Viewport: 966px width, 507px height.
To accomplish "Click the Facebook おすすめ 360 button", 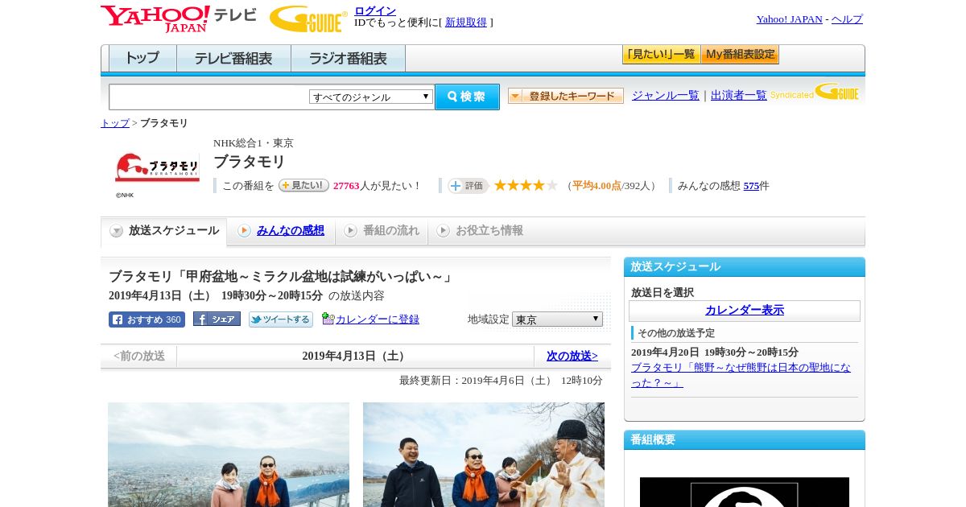I will [147, 319].
